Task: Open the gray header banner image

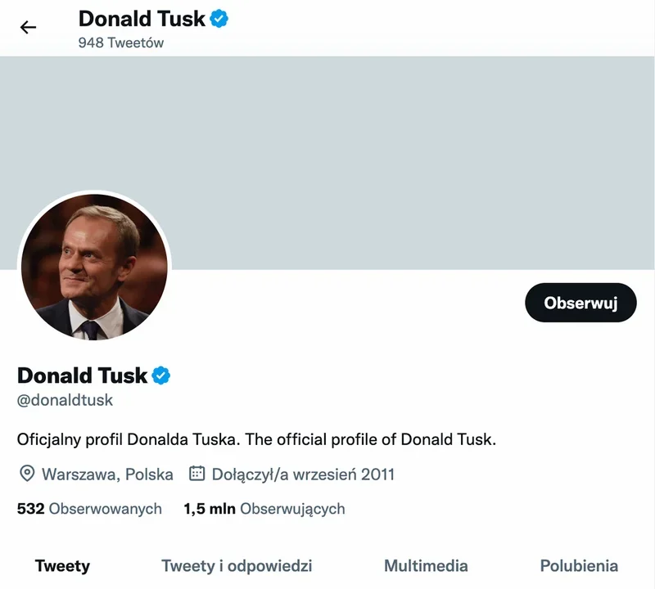Action: click(x=327, y=163)
